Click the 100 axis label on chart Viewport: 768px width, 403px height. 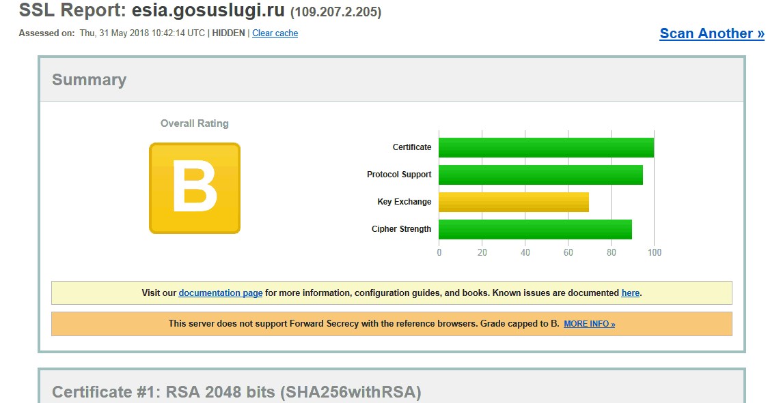click(x=655, y=252)
